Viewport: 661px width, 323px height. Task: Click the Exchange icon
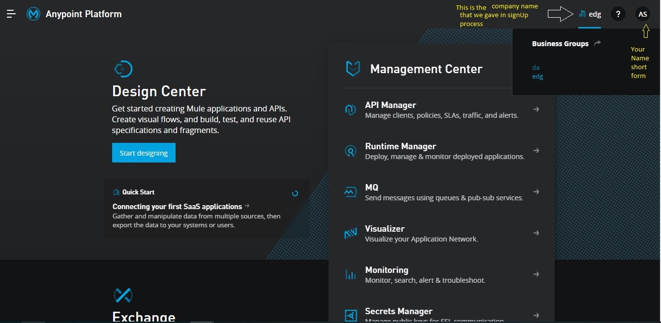123,295
